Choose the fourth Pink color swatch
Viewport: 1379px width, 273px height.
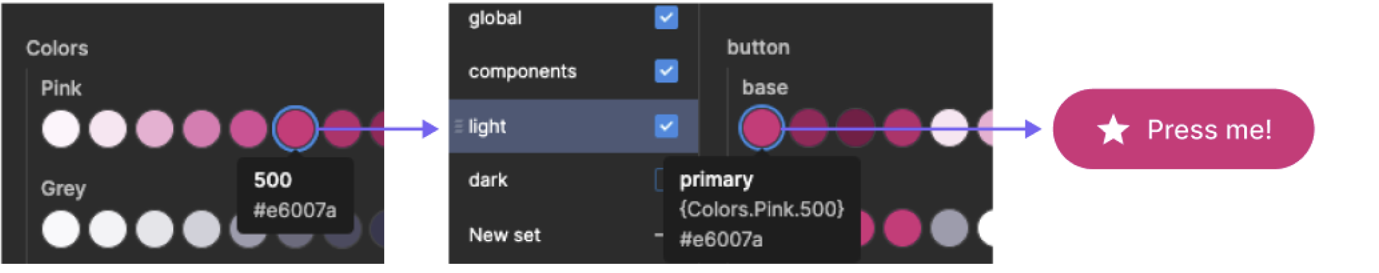click(202, 128)
